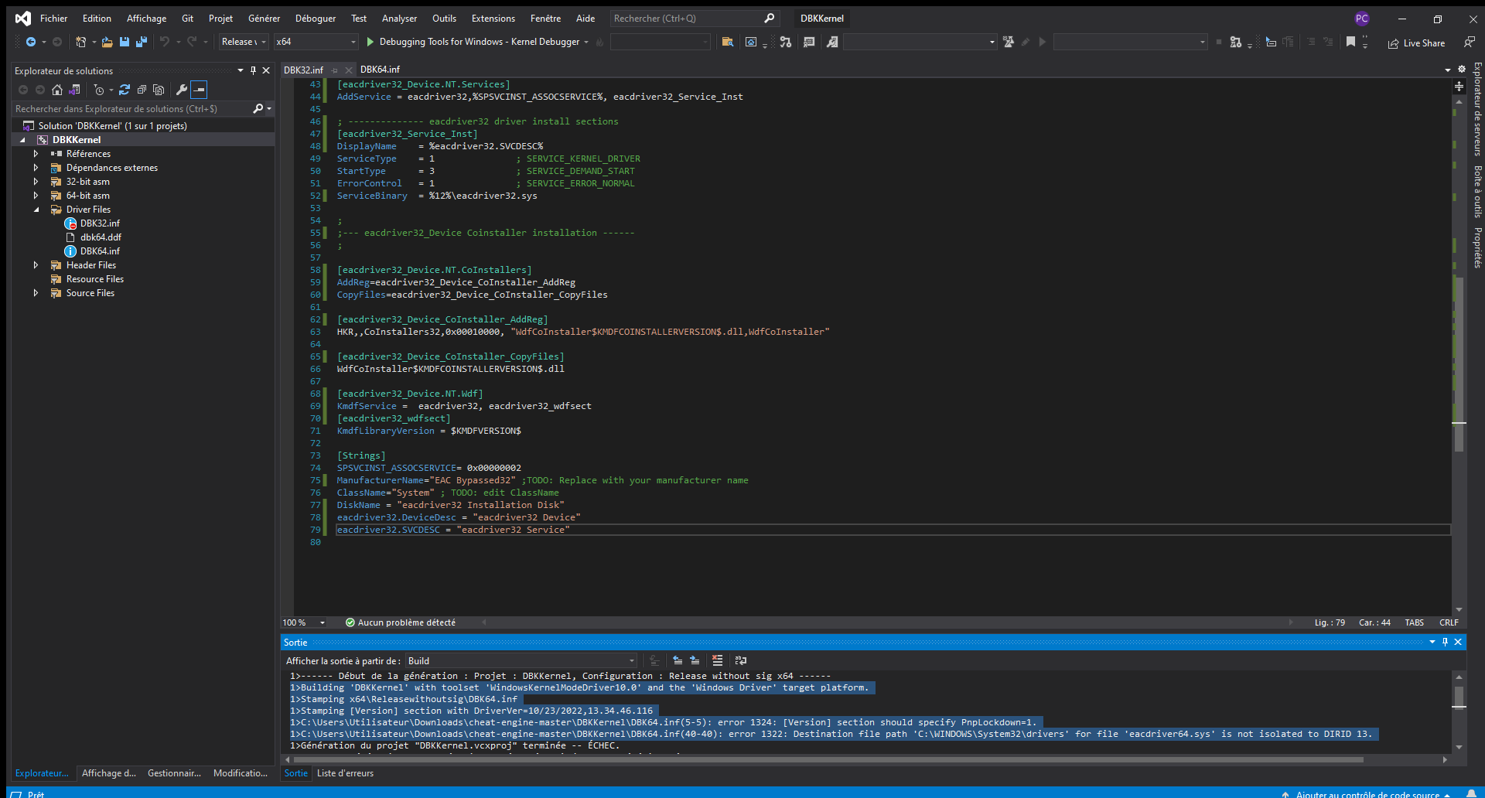Open Boîte à outils side tab
This screenshot has height=798, width=1485.
[x=1477, y=192]
